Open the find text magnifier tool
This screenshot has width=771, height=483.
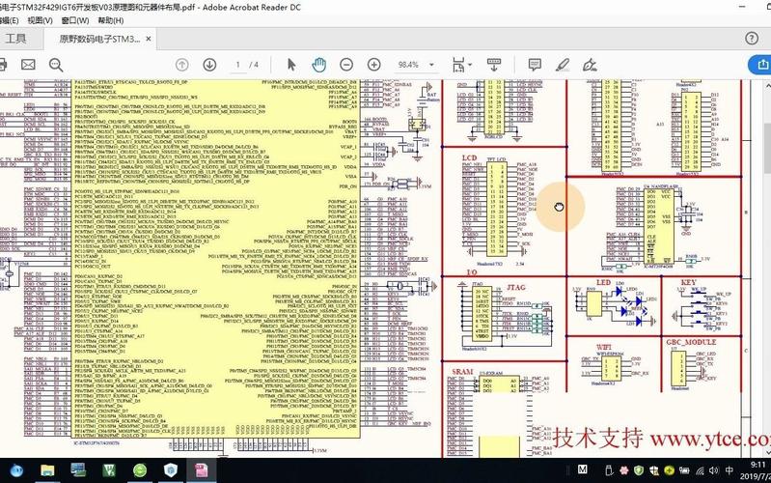[56, 65]
